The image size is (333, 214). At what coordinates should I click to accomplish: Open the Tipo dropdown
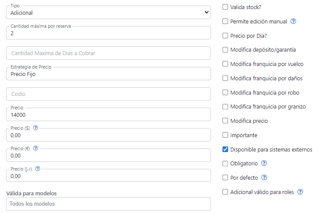point(109,13)
